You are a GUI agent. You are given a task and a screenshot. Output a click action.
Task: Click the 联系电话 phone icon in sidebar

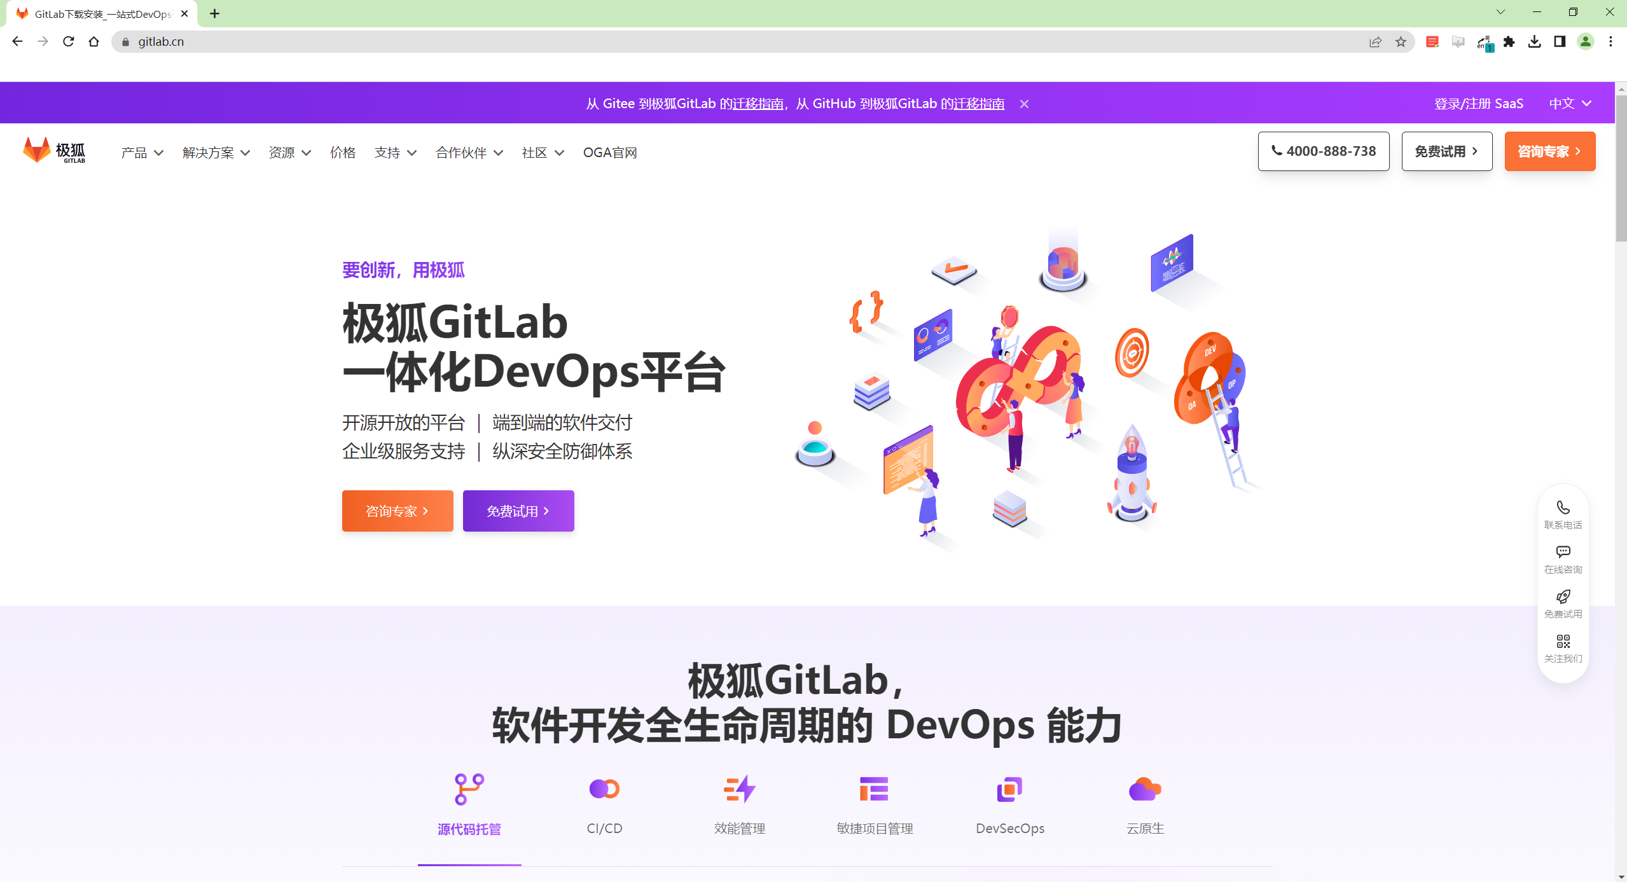point(1563,507)
